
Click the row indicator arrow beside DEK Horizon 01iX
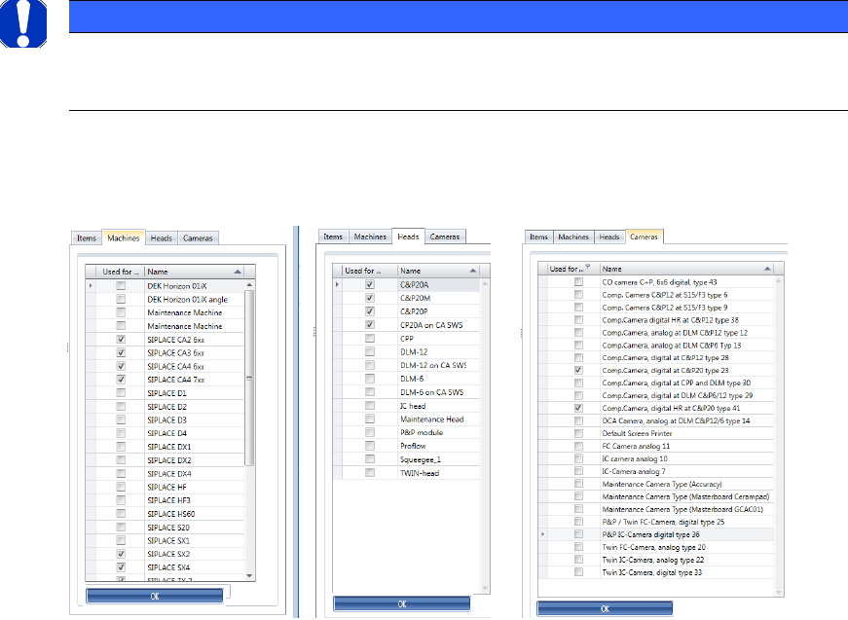coord(91,286)
